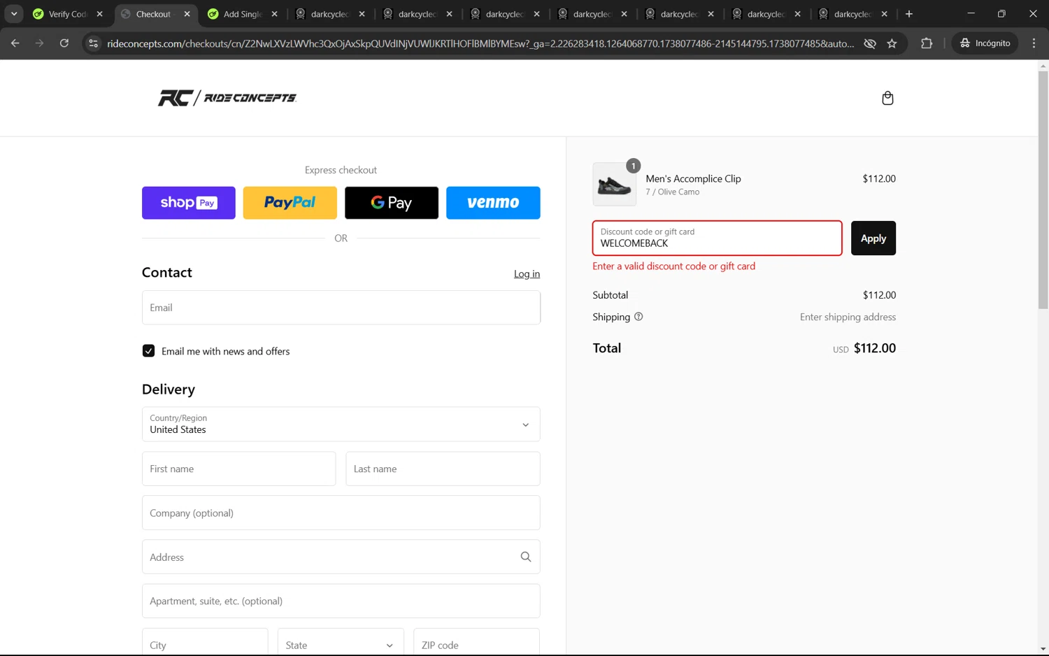Click the shipping info question mark icon
Screen dimensions: 1049x656
[x=638, y=317]
